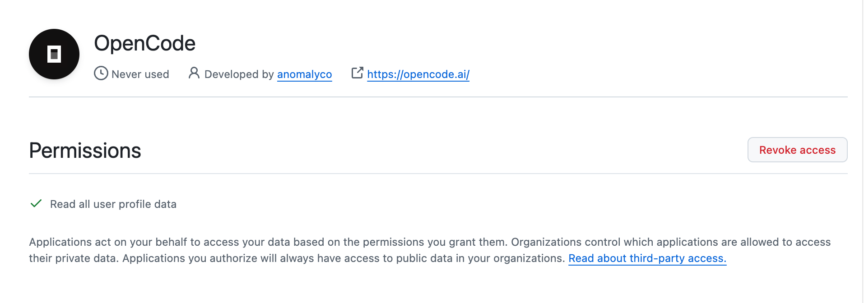Open the anomalyco developer profile link
864x303 pixels.
pyautogui.click(x=304, y=74)
